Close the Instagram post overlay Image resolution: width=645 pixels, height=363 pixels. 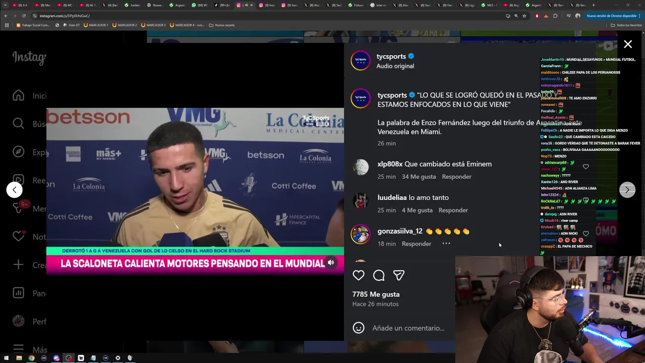click(628, 44)
